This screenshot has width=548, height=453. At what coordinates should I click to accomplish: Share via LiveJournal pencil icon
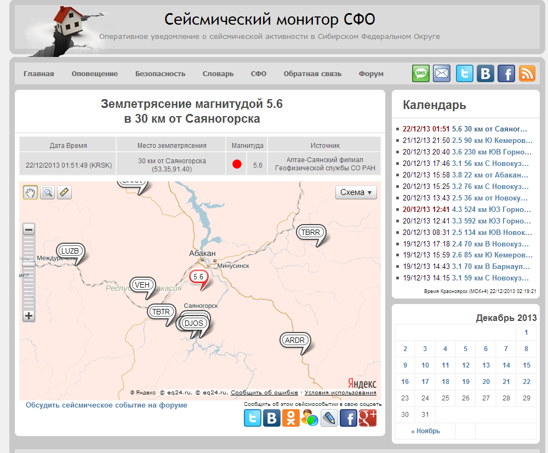click(329, 418)
